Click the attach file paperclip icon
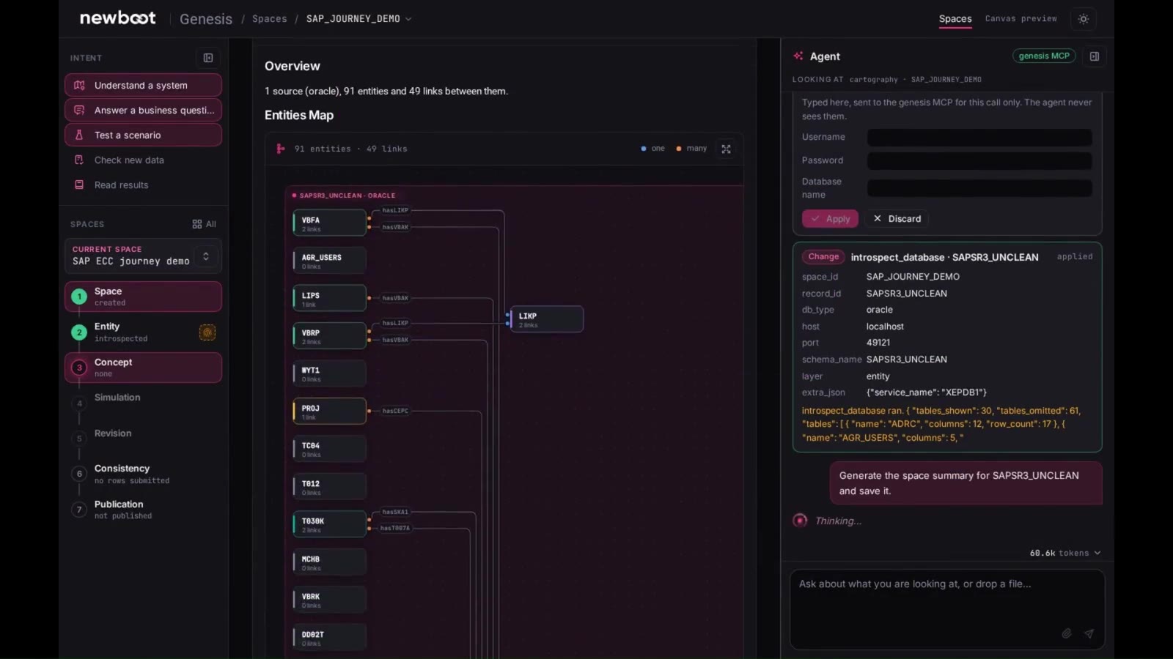Viewport: 1173px width, 659px height. (x=1067, y=633)
